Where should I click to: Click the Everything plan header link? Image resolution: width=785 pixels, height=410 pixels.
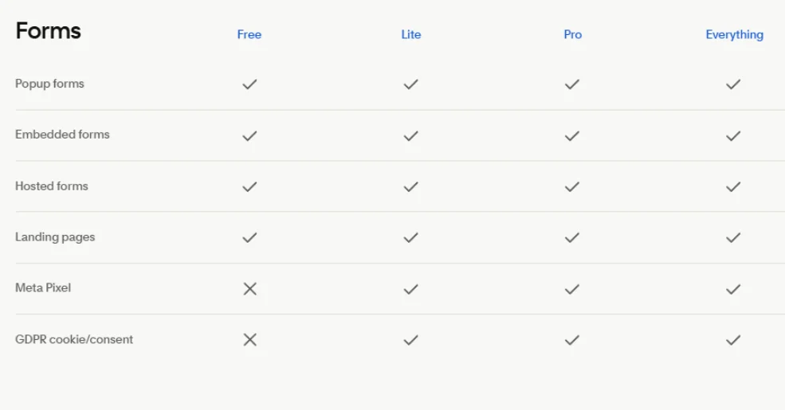click(x=734, y=34)
